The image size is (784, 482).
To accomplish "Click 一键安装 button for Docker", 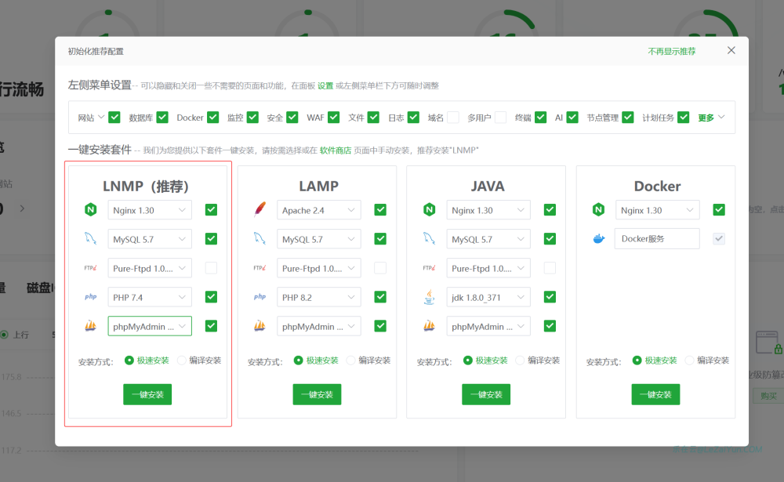I will [x=655, y=394].
